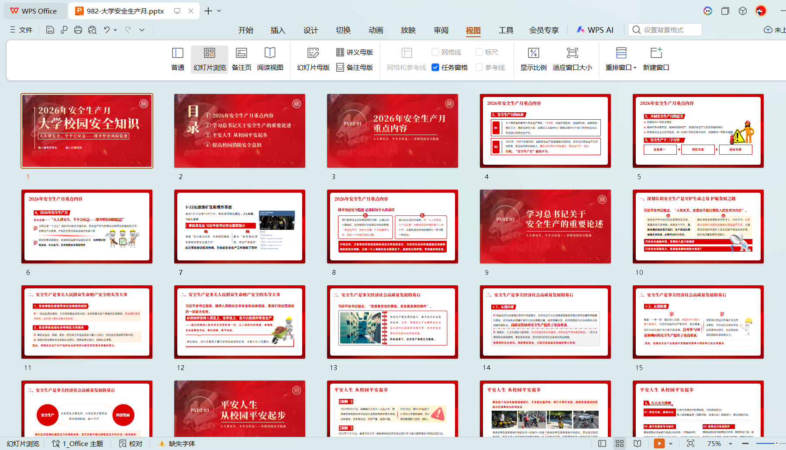Switch to Normal (普通) view
This screenshot has width=786, height=450.
pyautogui.click(x=178, y=59)
